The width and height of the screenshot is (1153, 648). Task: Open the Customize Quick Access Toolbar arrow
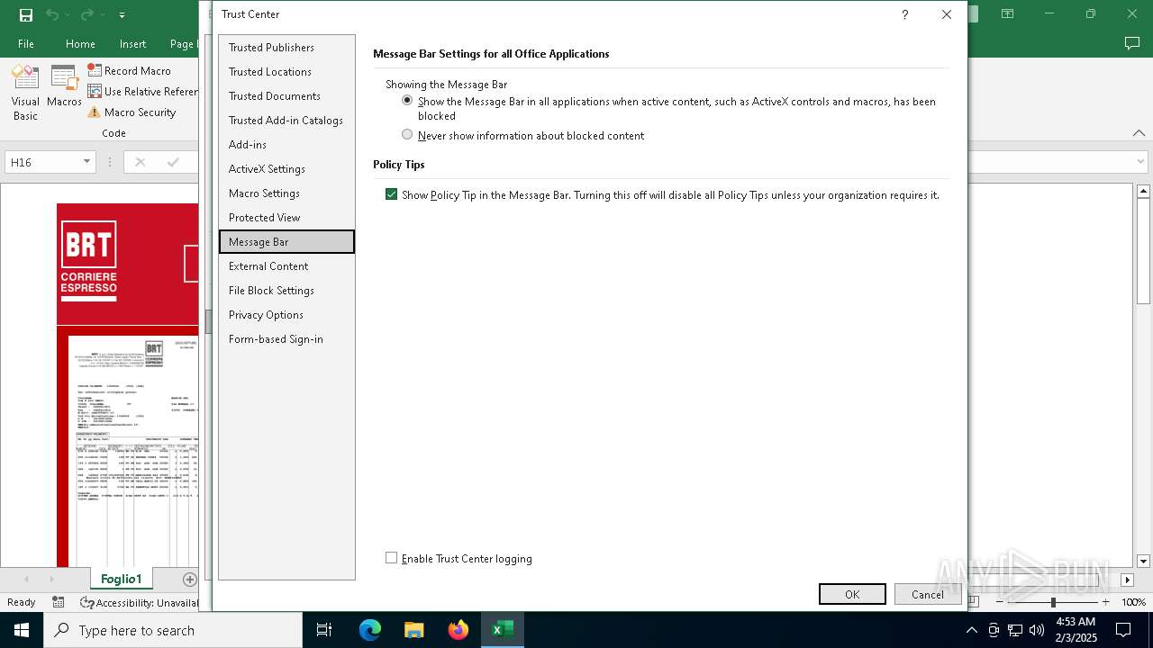point(122,15)
